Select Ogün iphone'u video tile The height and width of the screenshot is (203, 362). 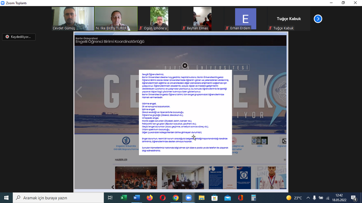pos(159,19)
